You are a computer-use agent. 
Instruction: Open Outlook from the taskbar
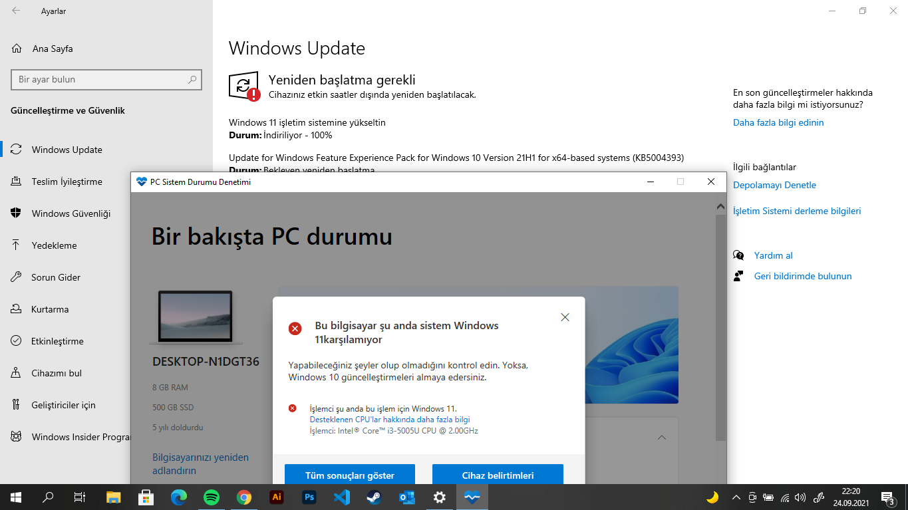pyautogui.click(x=407, y=497)
